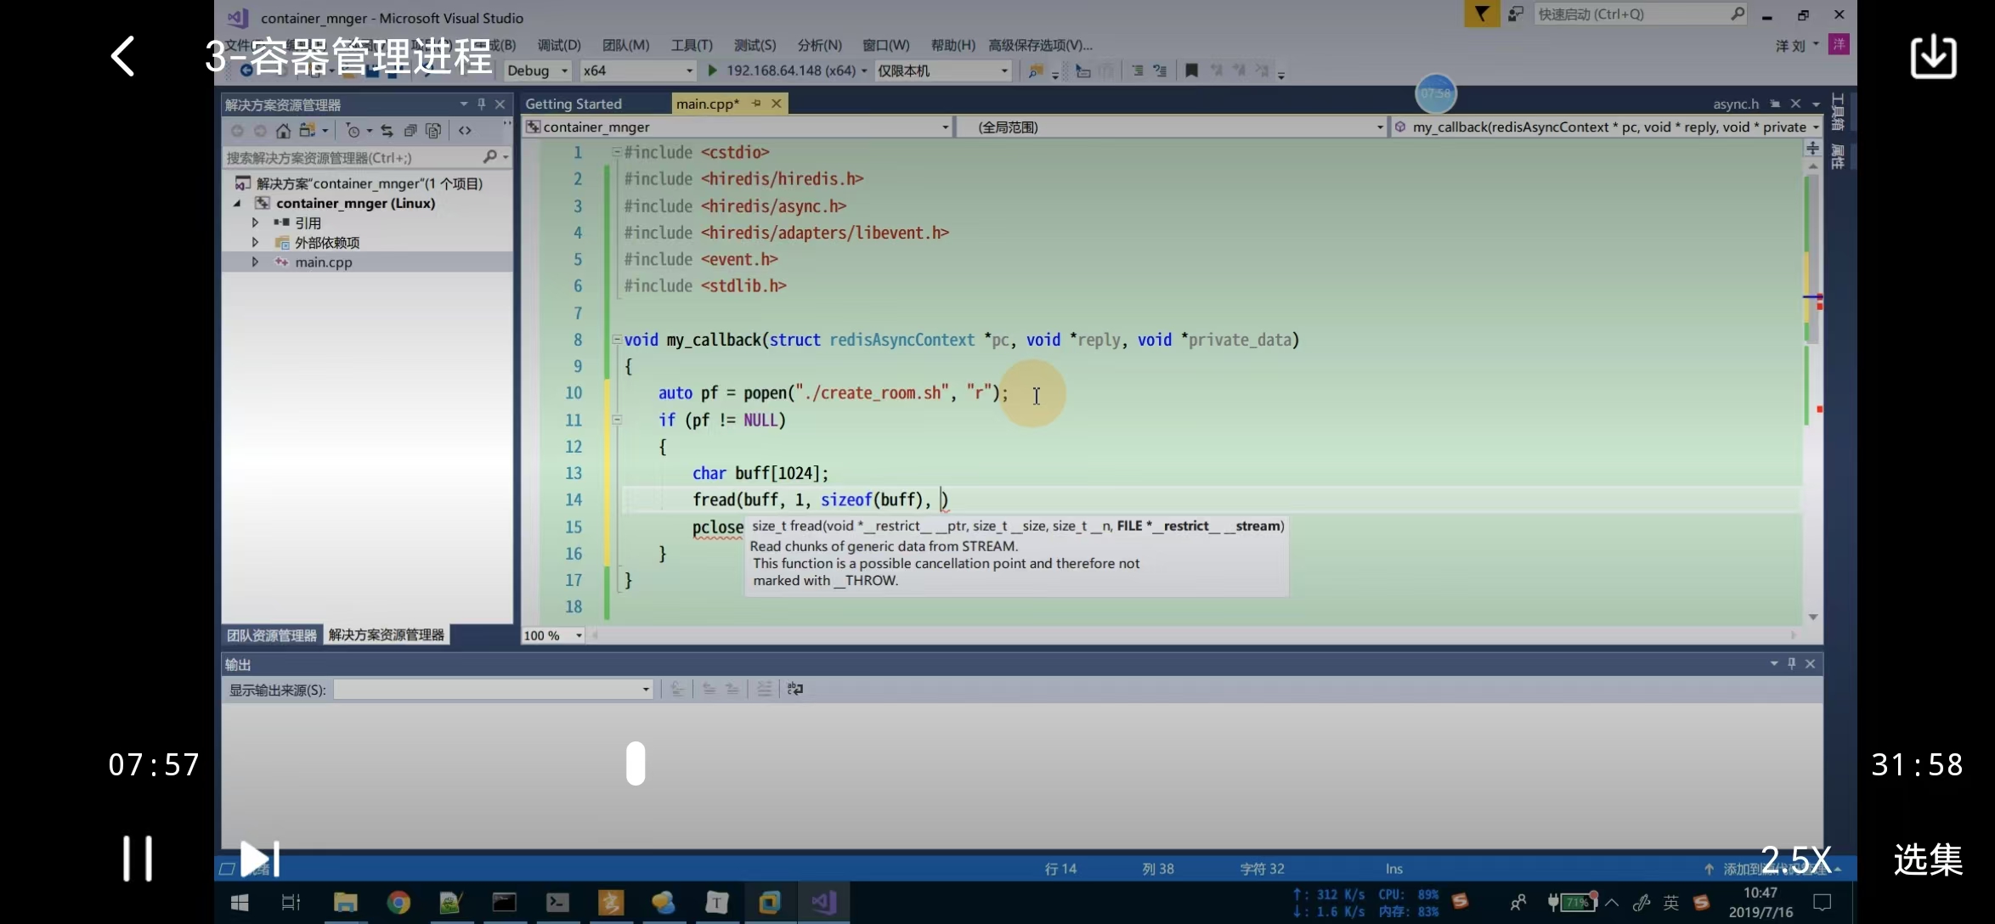Click Show All Files icon
This screenshot has width=1995, height=924.
(x=433, y=131)
